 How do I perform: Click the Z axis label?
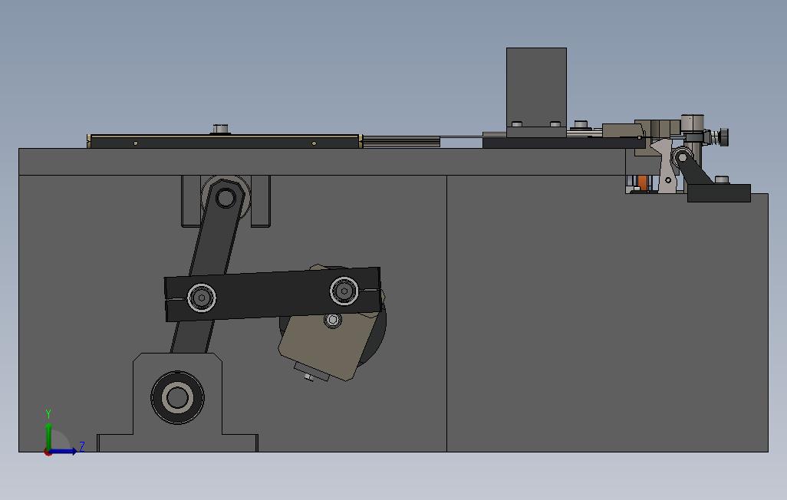[x=81, y=446]
